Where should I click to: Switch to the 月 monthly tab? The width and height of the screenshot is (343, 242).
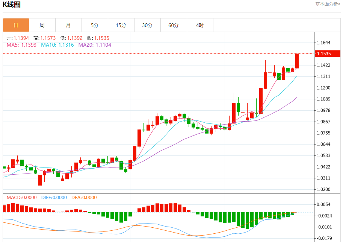pos(68,25)
